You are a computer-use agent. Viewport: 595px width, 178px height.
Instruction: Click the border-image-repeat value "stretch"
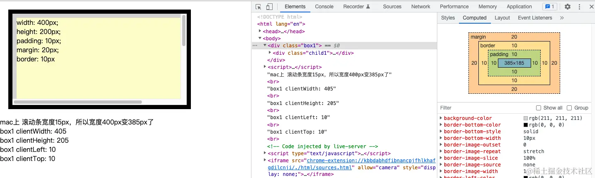534,151
